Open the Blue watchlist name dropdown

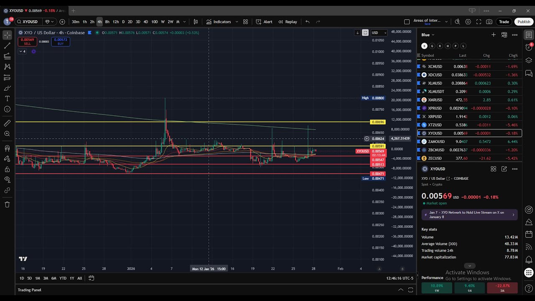pyautogui.click(x=428, y=35)
